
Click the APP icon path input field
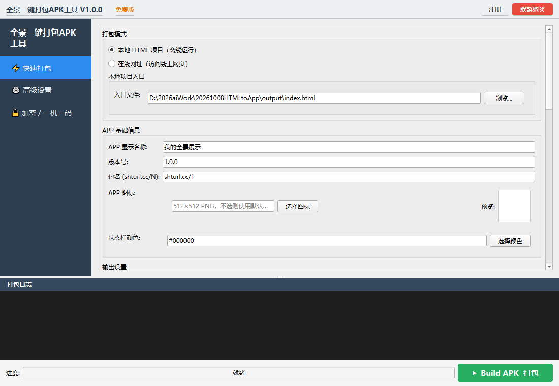[223, 206]
